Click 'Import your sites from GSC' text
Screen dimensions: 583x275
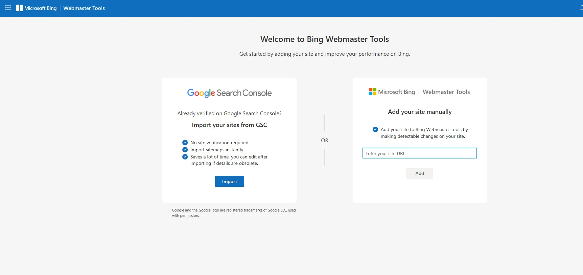pos(229,125)
